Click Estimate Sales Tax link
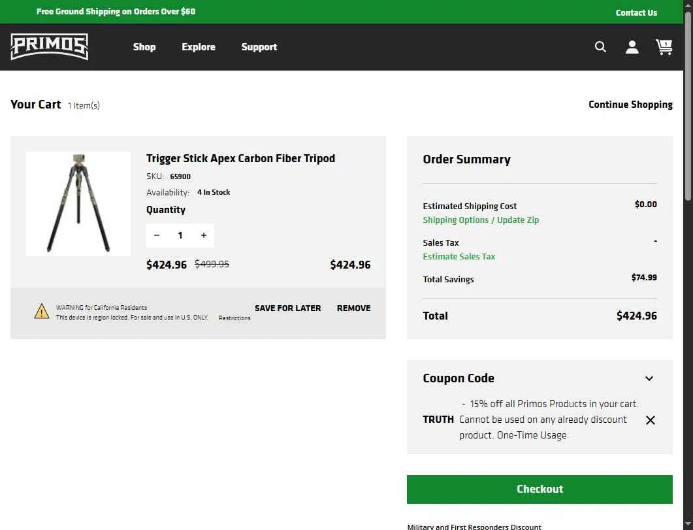This screenshot has width=693, height=530. coord(459,256)
